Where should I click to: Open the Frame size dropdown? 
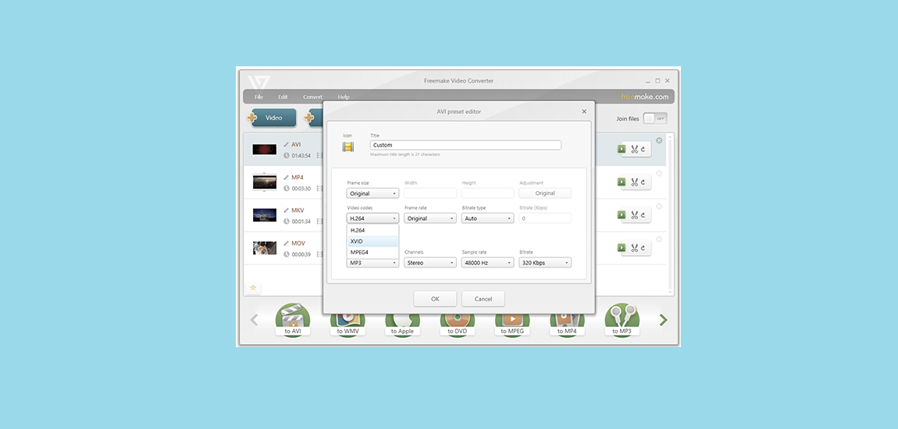point(372,193)
